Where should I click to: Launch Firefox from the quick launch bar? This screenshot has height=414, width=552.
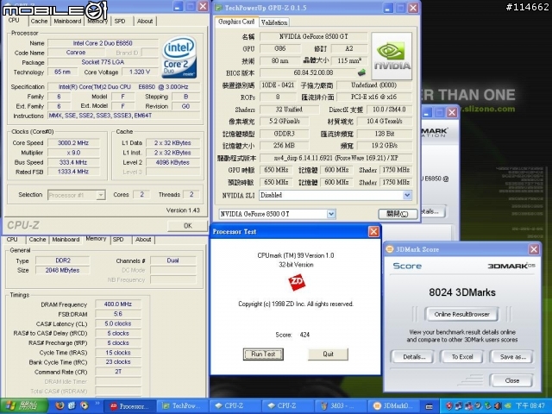[x=60, y=406]
